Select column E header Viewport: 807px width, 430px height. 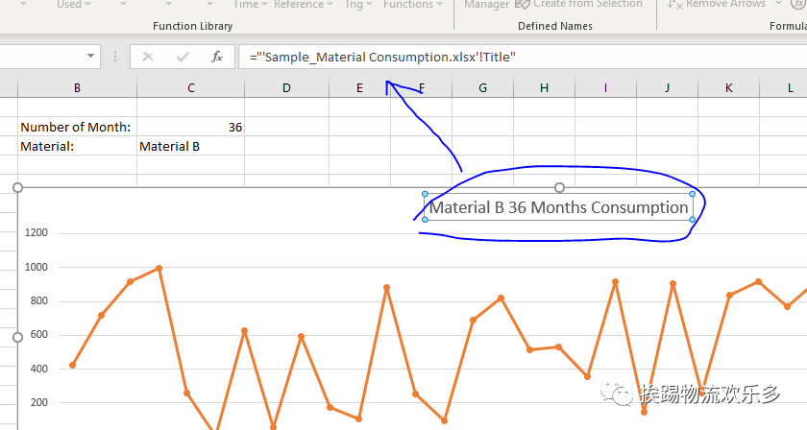click(359, 88)
